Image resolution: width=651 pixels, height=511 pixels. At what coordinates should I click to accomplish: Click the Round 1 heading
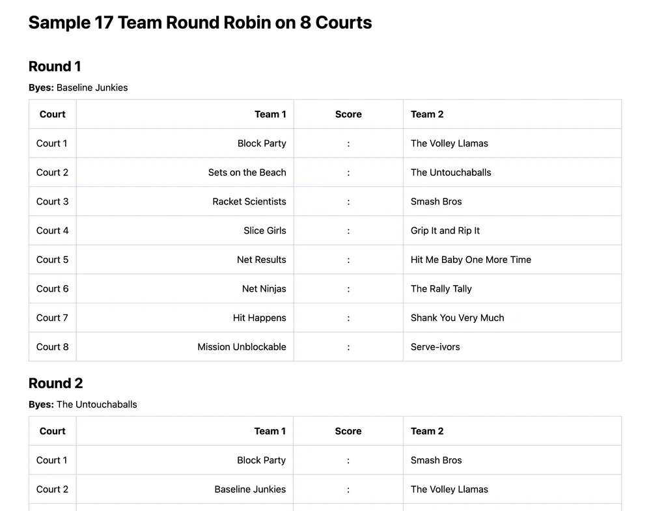coord(55,66)
